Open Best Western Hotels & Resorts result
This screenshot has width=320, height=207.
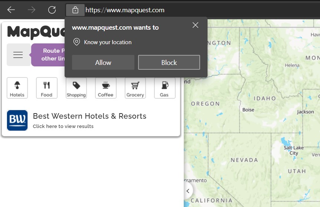point(89,116)
